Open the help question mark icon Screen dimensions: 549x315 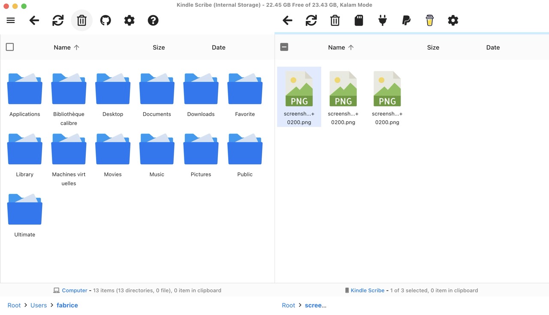[153, 20]
